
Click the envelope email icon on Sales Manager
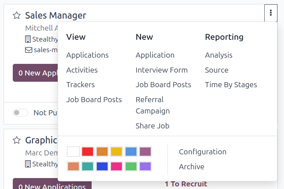pyautogui.click(x=28, y=50)
